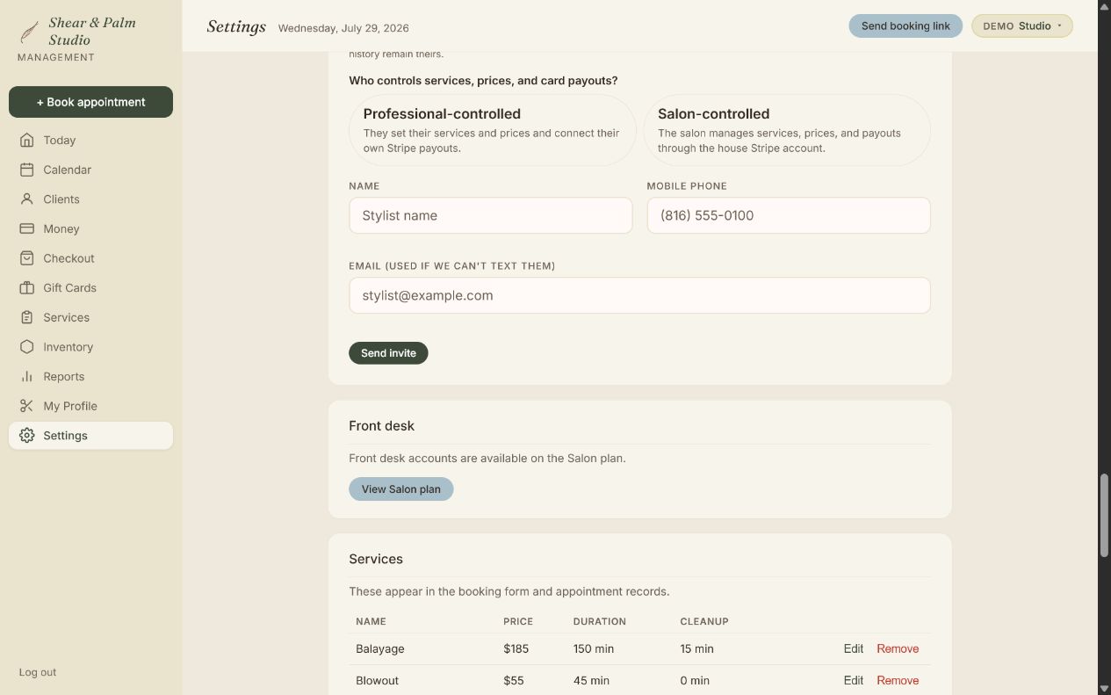Click the Reports bar chart icon
Image resolution: width=1111 pixels, height=695 pixels.
click(27, 376)
